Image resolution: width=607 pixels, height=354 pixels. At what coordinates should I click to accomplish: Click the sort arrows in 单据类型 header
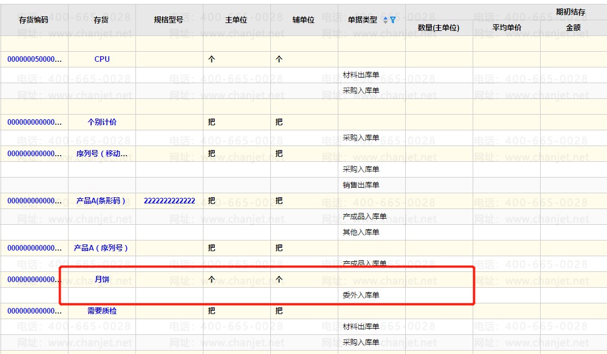tap(385, 20)
